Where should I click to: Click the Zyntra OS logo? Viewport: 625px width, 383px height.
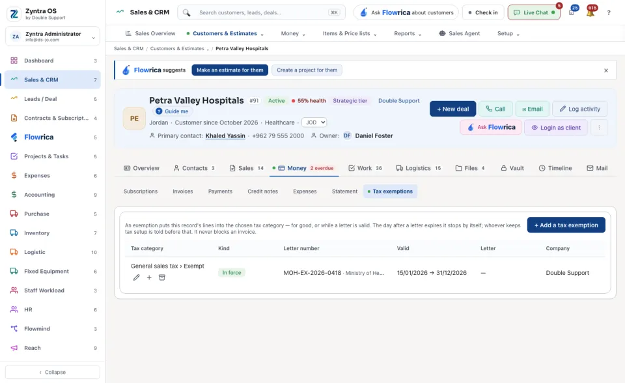point(14,14)
